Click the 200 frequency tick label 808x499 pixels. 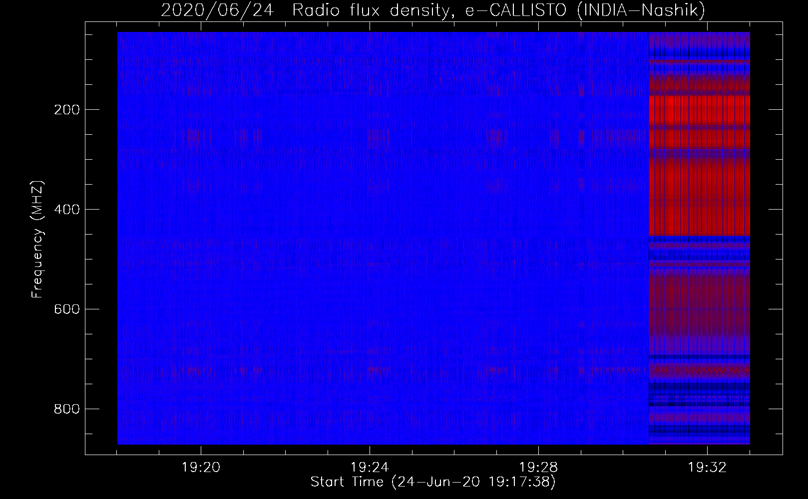66,110
